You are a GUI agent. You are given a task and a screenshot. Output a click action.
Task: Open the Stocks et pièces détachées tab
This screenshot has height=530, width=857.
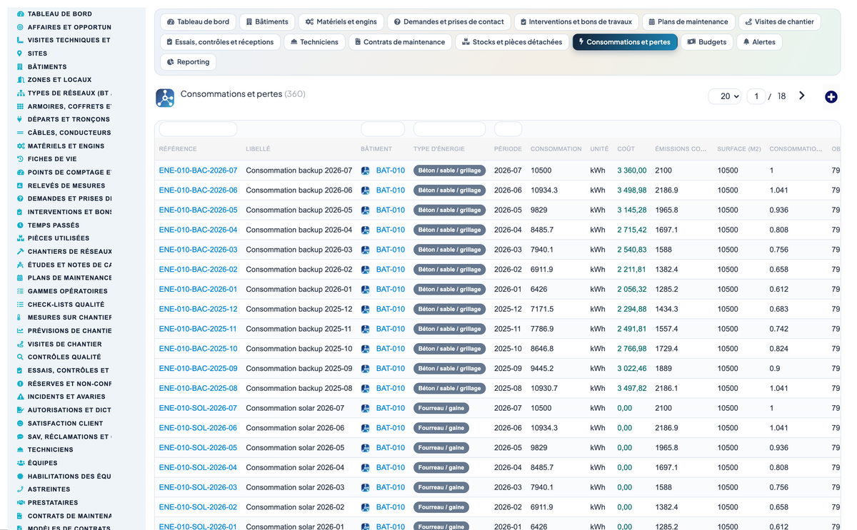pos(512,42)
